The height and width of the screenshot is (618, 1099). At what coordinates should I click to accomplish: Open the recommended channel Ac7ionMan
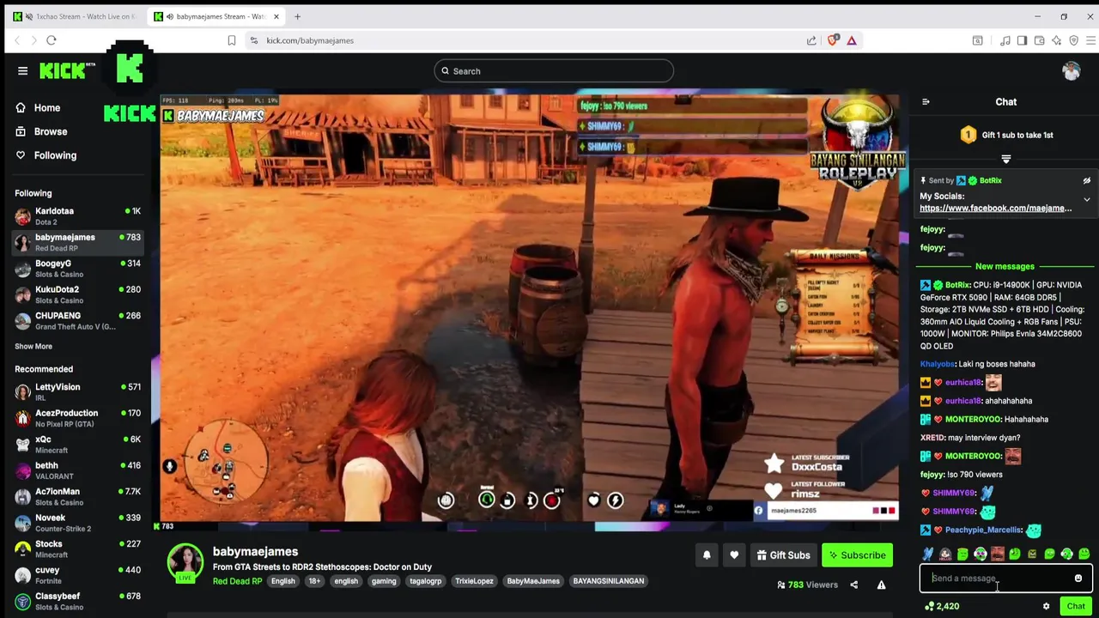pyautogui.click(x=77, y=496)
